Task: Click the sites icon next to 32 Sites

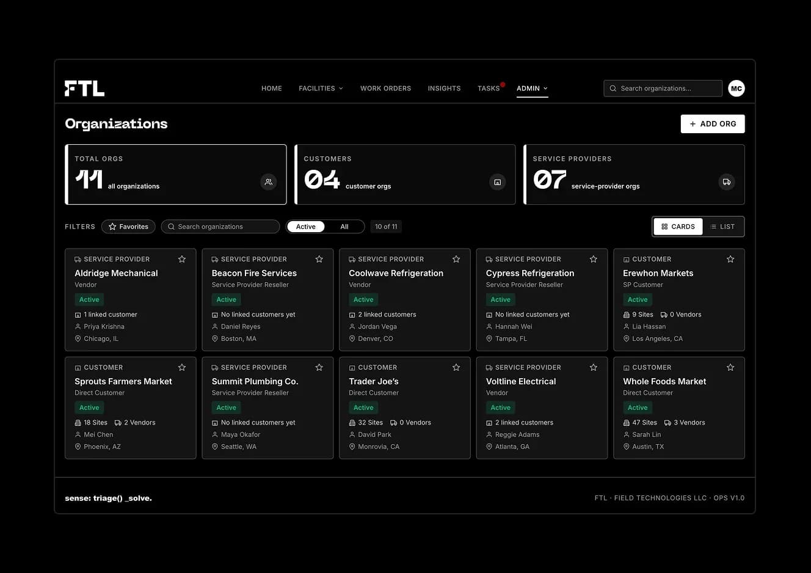Action: 352,423
